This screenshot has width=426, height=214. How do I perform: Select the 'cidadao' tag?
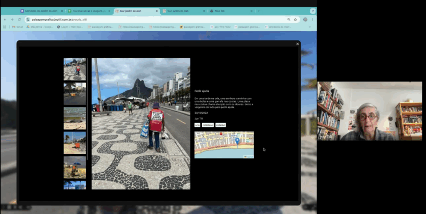pyautogui.click(x=220, y=125)
